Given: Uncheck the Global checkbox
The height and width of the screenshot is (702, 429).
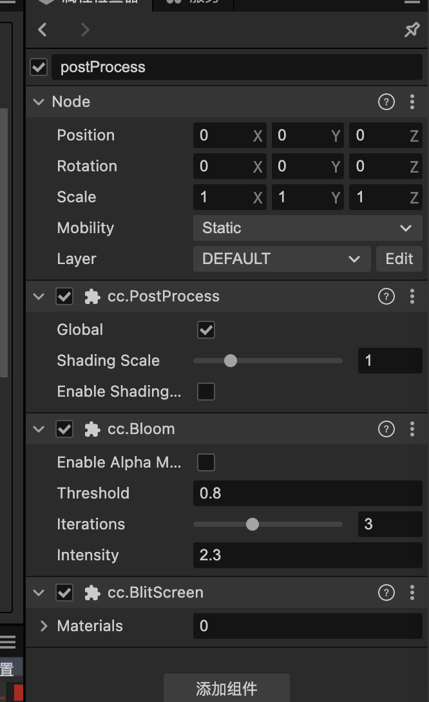Looking at the screenshot, I should click(x=206, y=330).
